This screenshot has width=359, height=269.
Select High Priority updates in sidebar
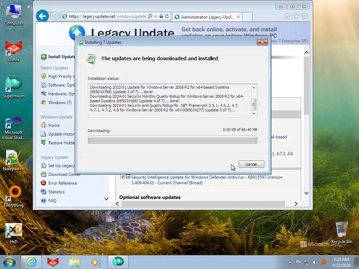[58, 76]
